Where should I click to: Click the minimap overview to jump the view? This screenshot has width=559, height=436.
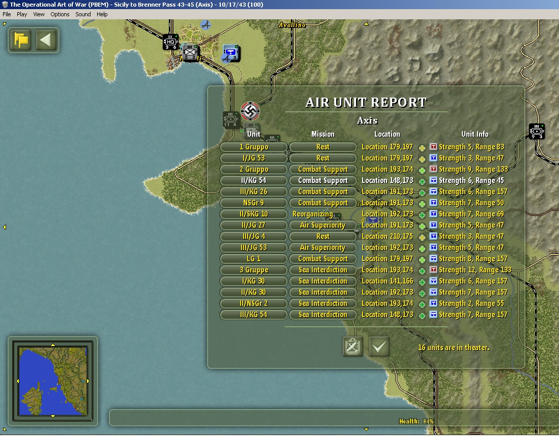(x=53, y=381)
